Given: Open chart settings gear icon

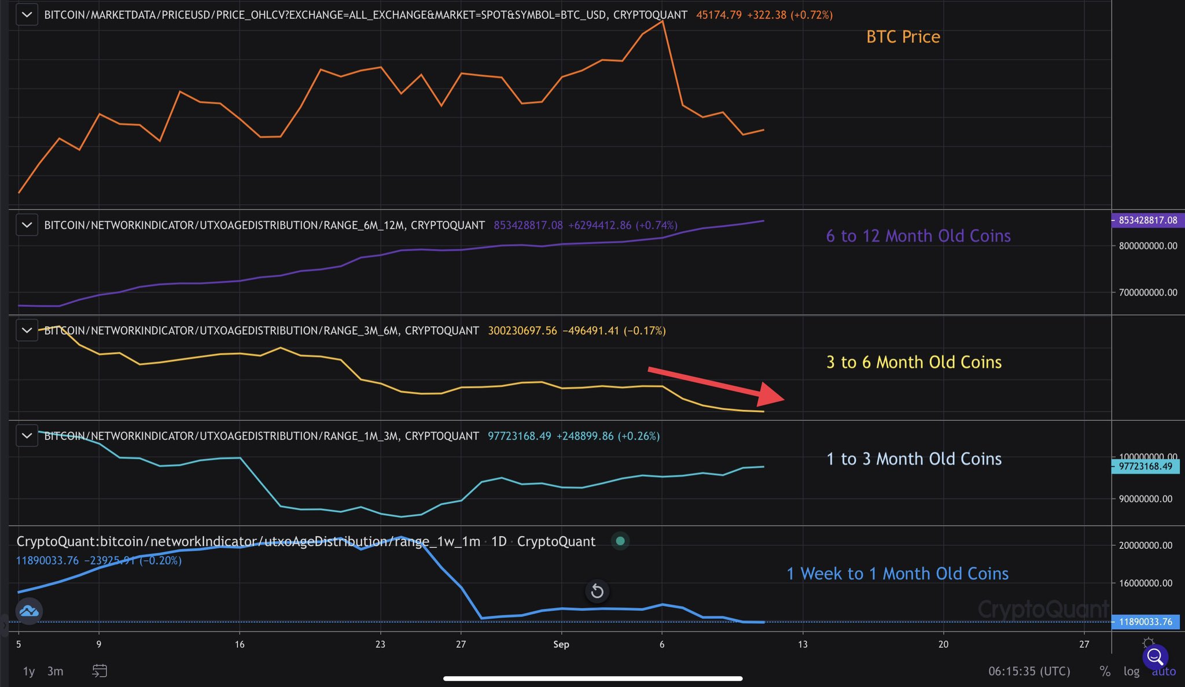Looking at the screenshot, I should pos(1149,643).
